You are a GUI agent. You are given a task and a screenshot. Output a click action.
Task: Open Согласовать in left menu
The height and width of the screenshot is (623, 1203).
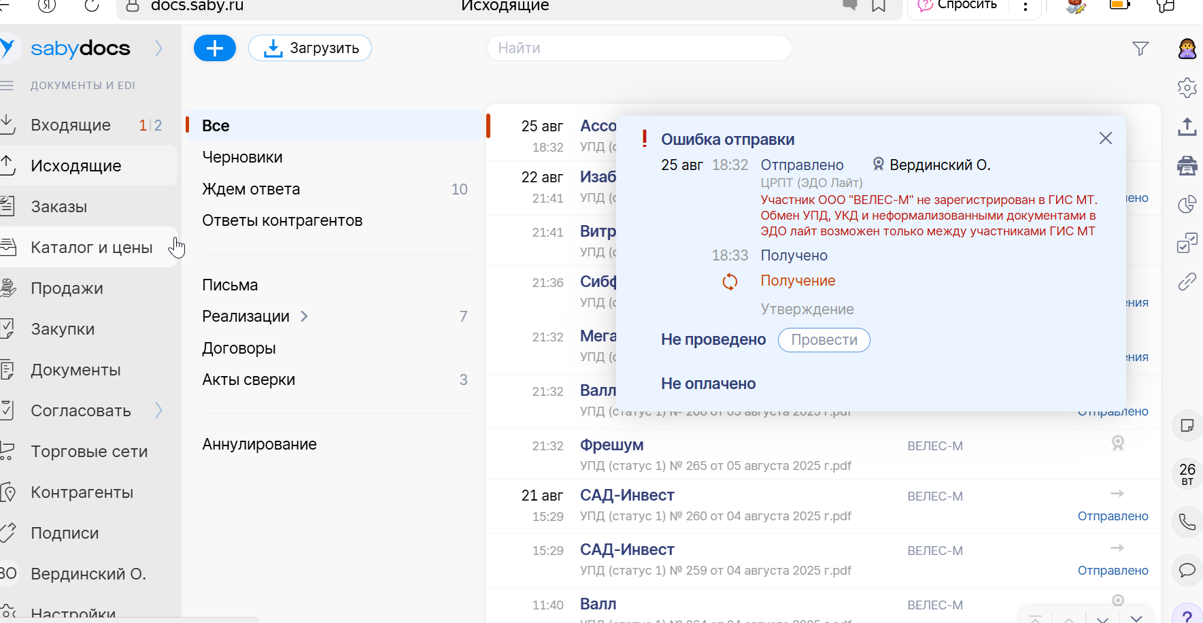click(81, 411)
